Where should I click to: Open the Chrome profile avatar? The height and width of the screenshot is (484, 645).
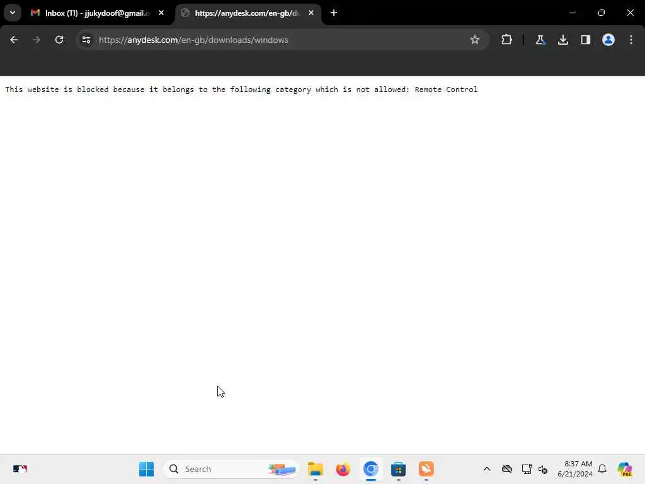608,40
